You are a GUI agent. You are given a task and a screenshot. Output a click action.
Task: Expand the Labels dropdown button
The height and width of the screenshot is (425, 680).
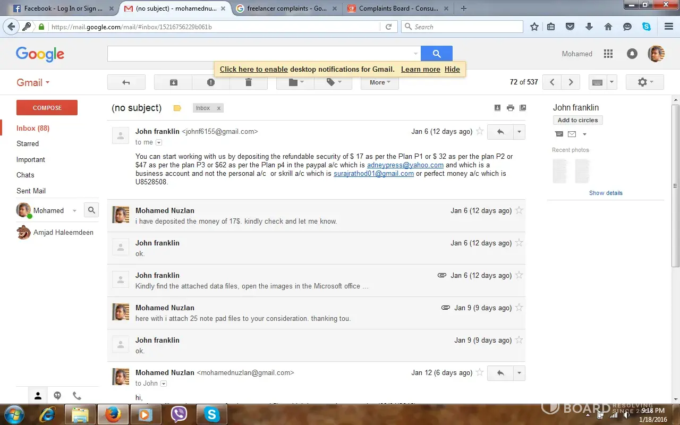coord(332,82)
